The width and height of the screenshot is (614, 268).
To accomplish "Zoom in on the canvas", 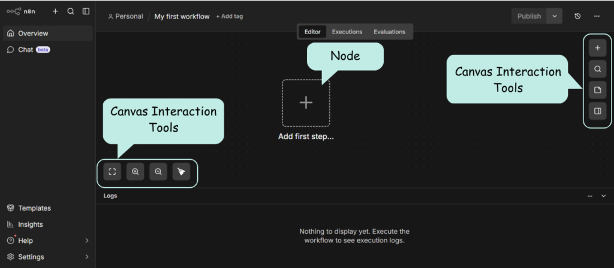I will 136,172.
